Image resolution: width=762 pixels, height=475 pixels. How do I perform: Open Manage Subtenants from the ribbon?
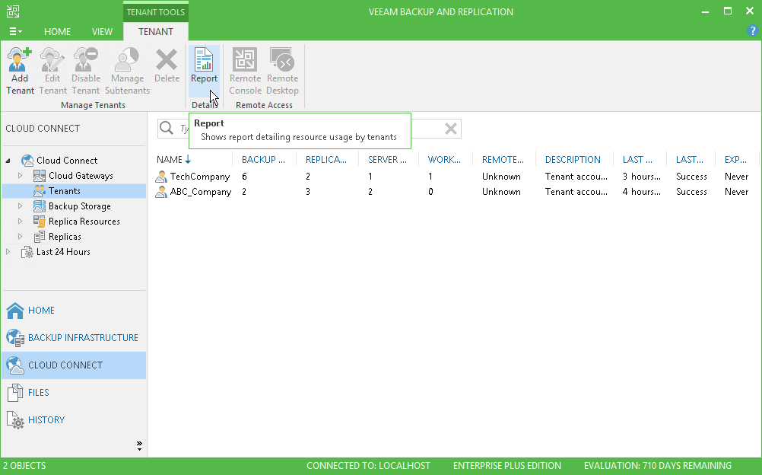click(x=127, y=71)
